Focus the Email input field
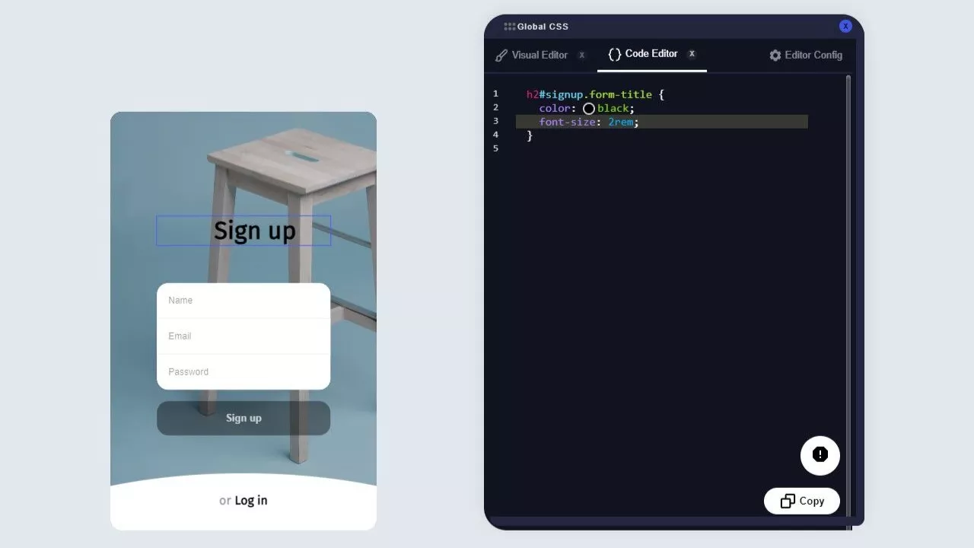 tap(243, 336)
